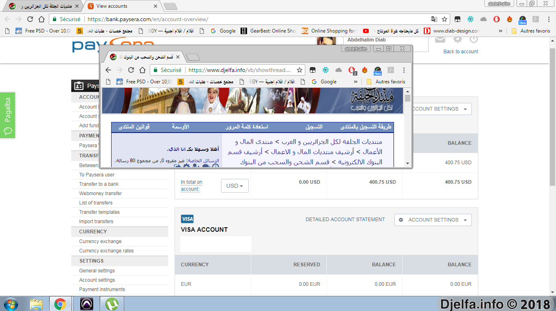Open the Pagalba help chat widget
Viewport: 556px width, 311px height.
coord(8,115)
